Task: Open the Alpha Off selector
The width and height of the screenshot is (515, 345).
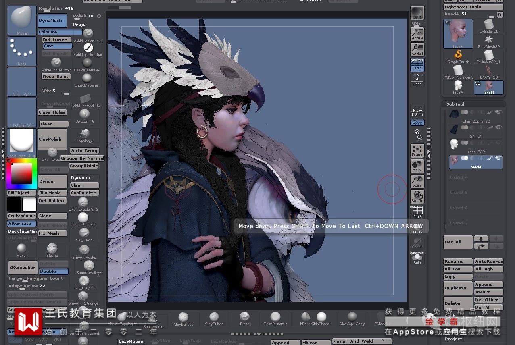Action: click(x=22, y=82)
